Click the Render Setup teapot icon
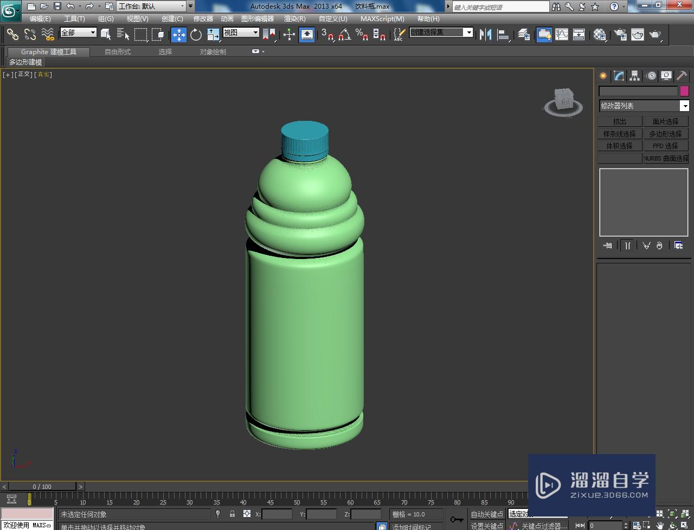 click(620, 35)
